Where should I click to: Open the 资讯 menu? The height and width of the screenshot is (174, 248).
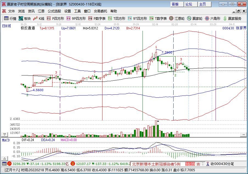pyautogui.click(x=31, y=11)
